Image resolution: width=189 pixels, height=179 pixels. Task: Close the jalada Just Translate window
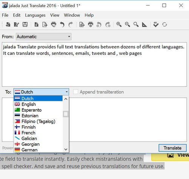coord(181,5)
